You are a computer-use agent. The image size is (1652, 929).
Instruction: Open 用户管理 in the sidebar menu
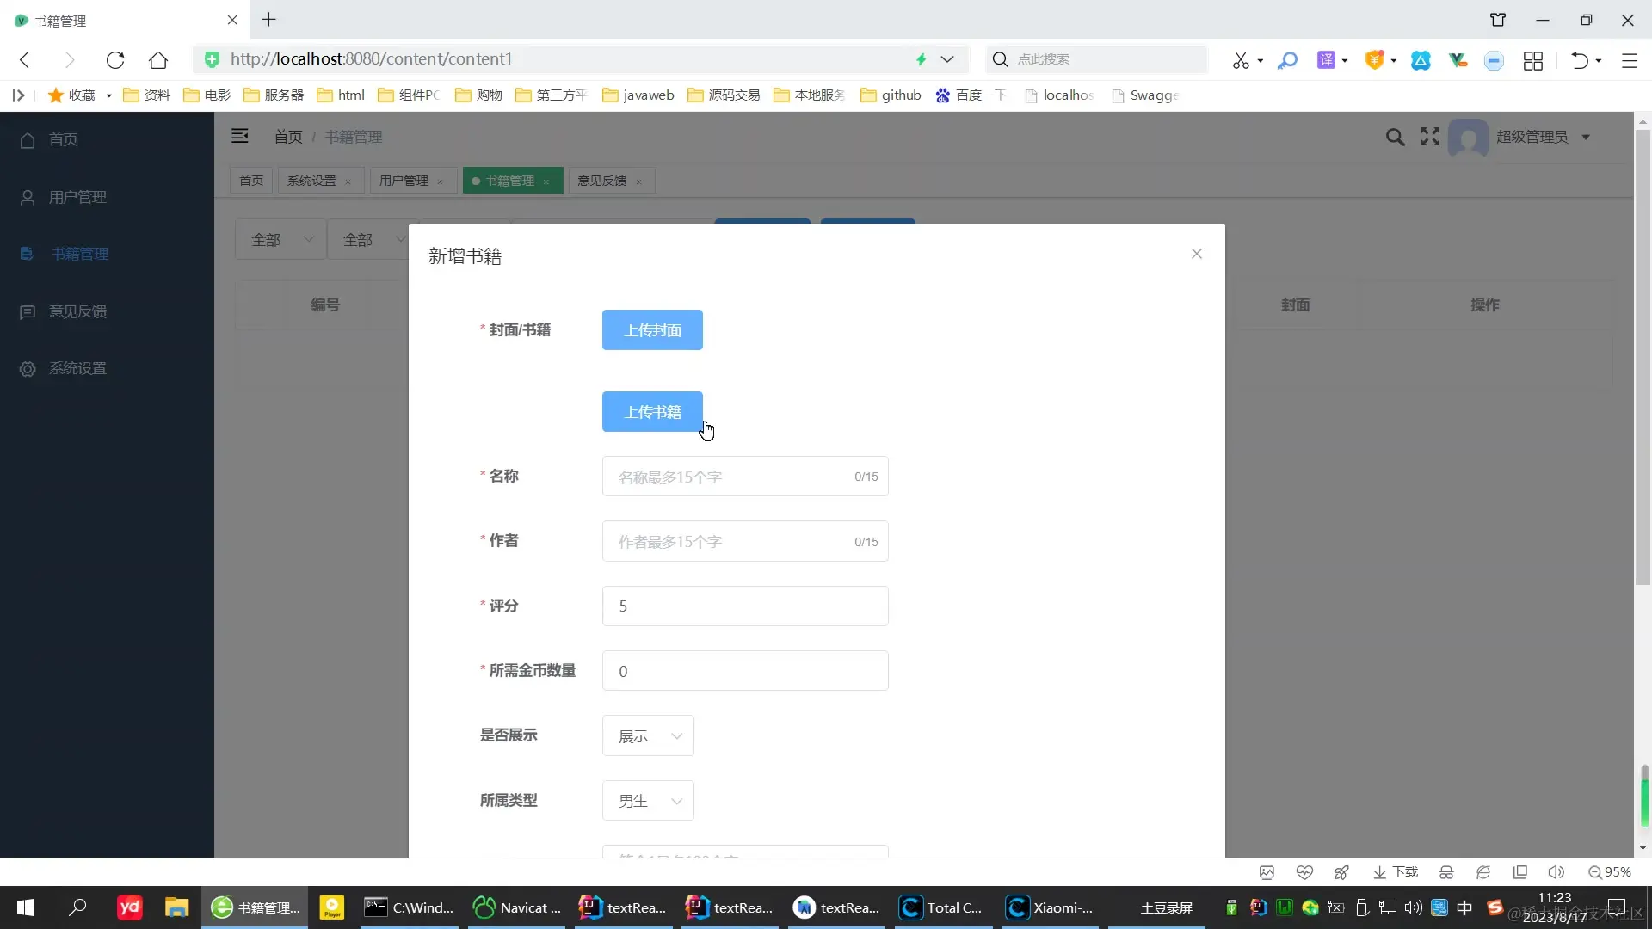click(77, 197)
